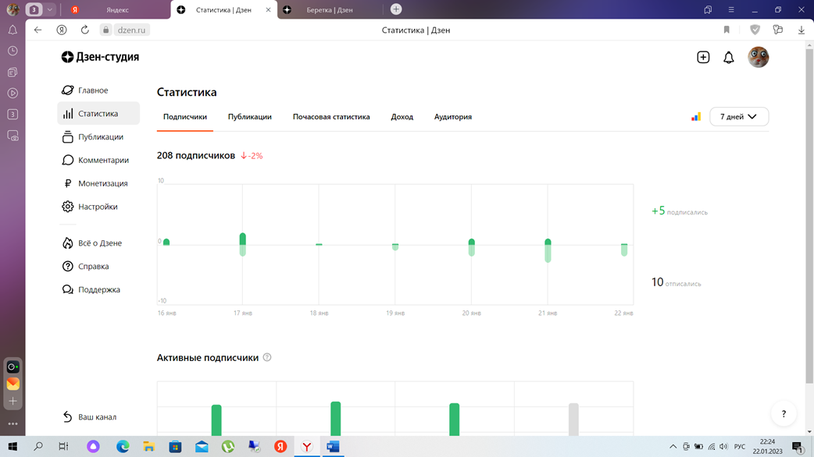Bookmark this page
Image resolution: width=814 pixels, height=457 pixels.
(727, 30)
